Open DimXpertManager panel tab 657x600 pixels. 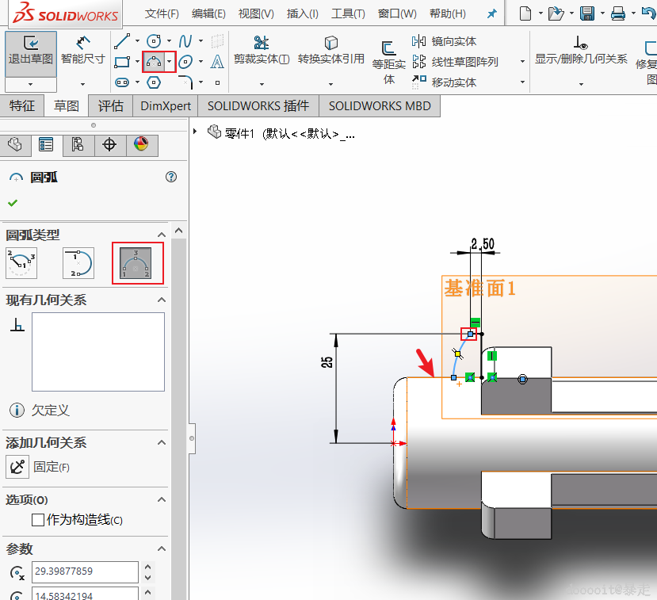tap(109, 144)
